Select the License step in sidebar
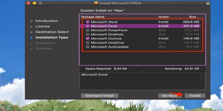This screenshot has height=111, width=223. click(x=43, y=26)
